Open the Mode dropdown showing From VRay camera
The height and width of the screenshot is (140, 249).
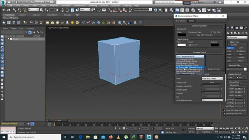click(212, 79)
